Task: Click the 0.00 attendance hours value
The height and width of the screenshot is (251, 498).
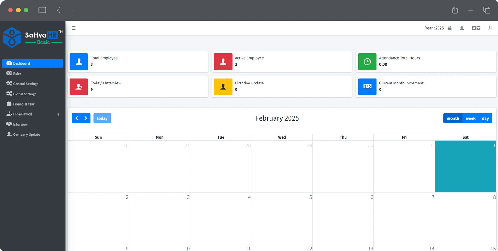Action: tap(383, 65)
